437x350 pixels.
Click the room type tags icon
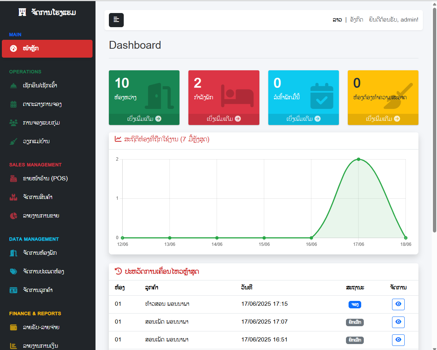(13, 272)
